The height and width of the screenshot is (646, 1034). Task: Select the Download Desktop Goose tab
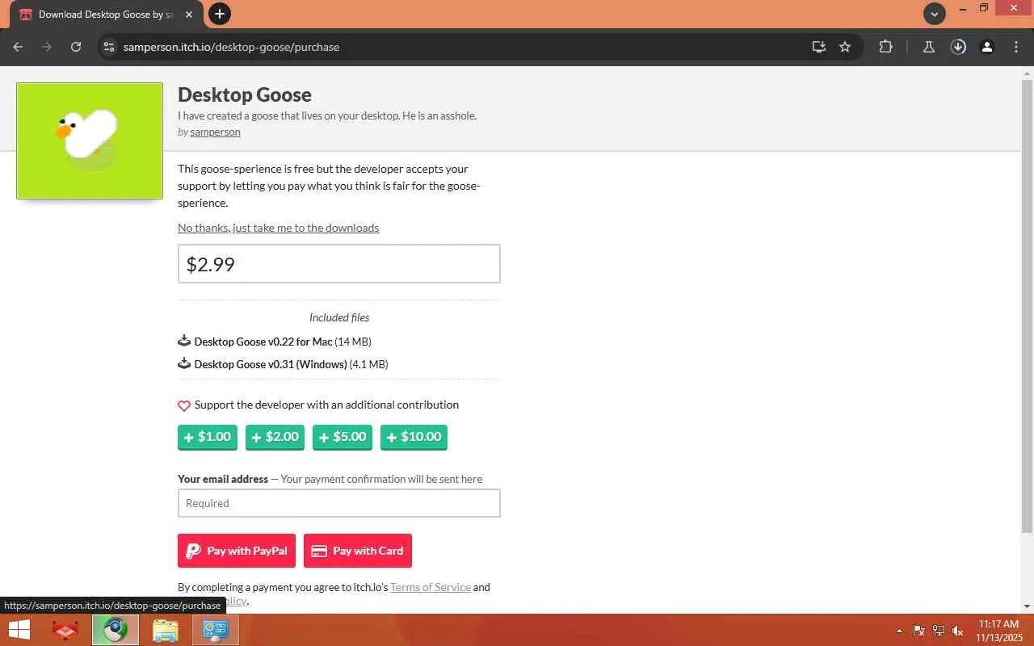point(107,15)
